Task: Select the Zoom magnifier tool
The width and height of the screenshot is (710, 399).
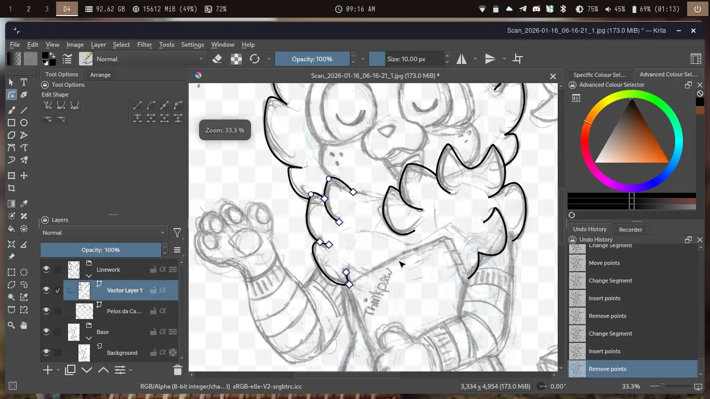Action: click(11, 325)
